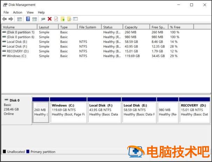
Task: Click the 12.35 GB free space cell
Action: pos(158,46)
